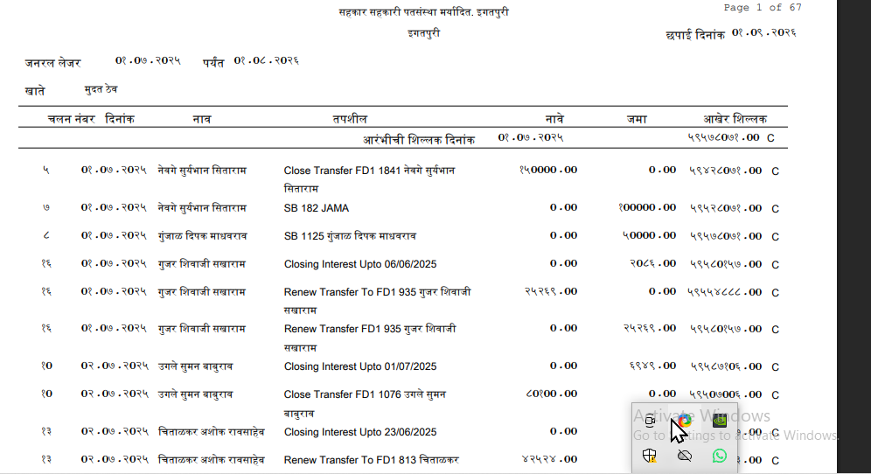Click 'Closing Interest Upto 23/06/2025' entry
Viewport: 871px width, 474px height.
(360, 432)
